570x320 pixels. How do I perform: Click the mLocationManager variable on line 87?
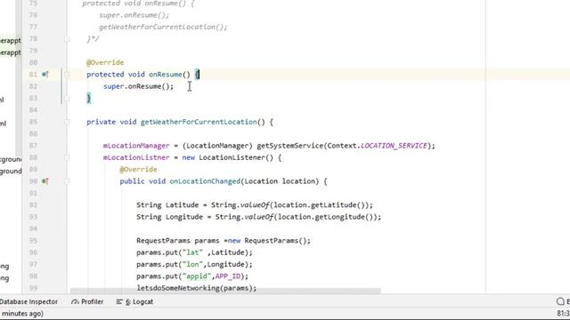136,146
